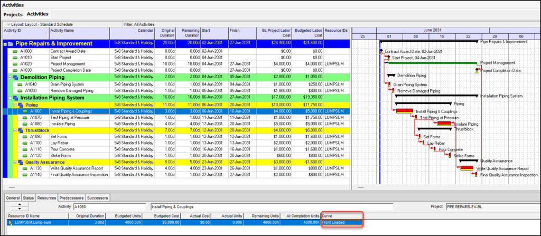Image resolution: width=541 pixels, height=236 pixels.
Task: Click the Write Quality Assurance Report Gantt bar
Action: click(467, 168)
